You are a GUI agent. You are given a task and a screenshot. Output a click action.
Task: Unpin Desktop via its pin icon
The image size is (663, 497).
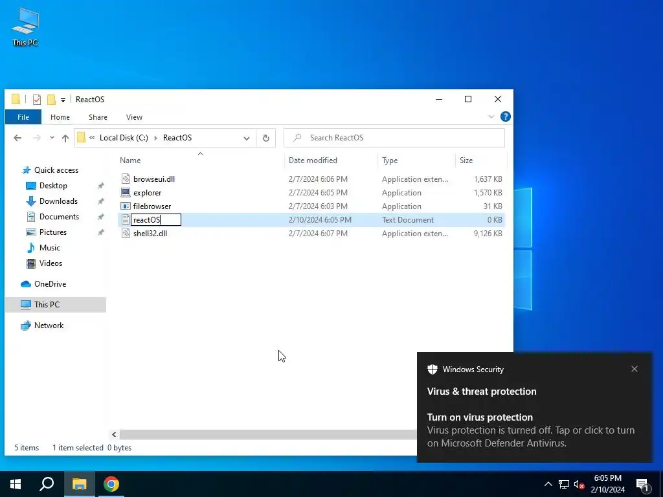100,186
